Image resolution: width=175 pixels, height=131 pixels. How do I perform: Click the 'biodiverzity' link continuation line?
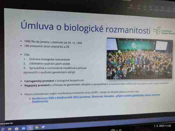point(40,101)
